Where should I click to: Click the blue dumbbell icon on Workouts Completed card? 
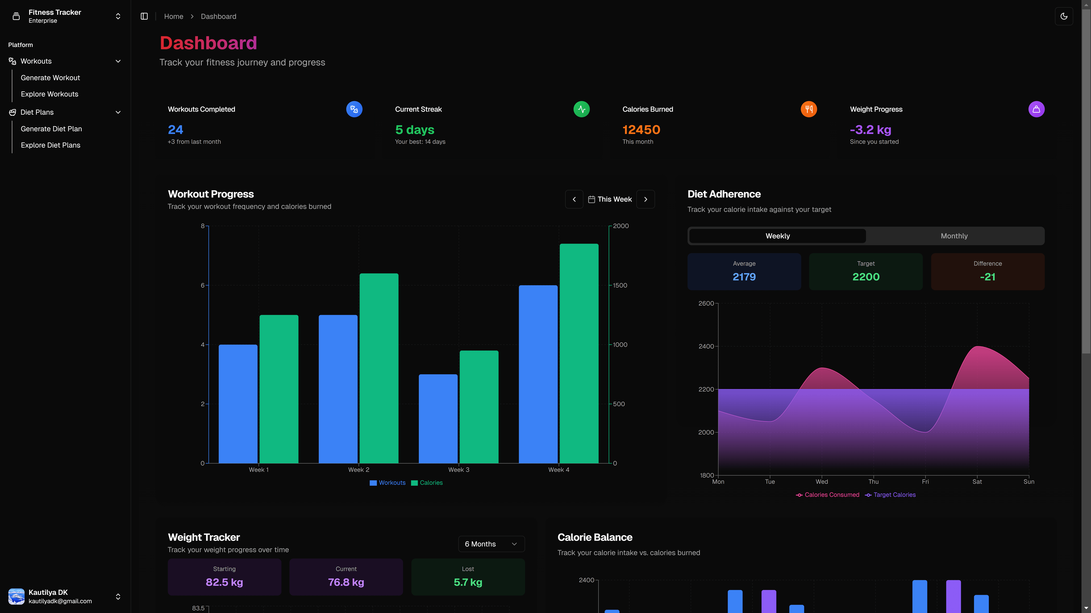[x=354, y=109]
